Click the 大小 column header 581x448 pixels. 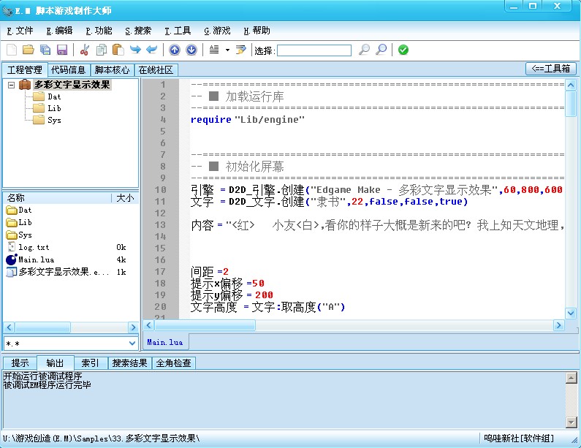click(125, 198)
